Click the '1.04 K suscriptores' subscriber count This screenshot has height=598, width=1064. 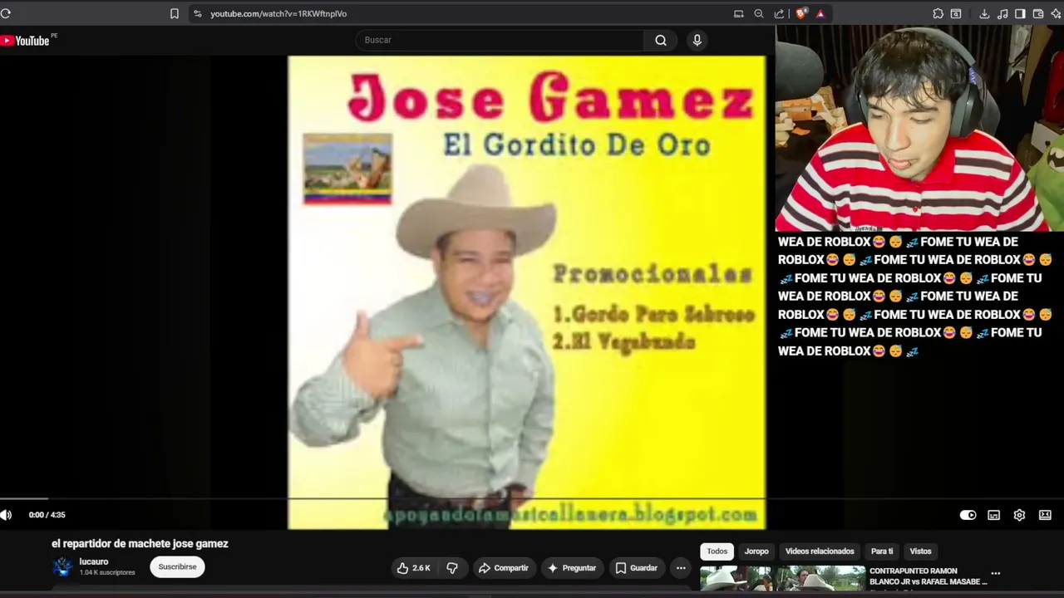pyautogui.click(x=107, y=572)
